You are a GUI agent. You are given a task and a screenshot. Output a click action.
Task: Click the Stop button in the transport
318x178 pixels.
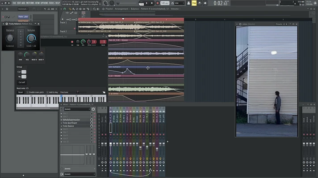[x=152, y=3]
